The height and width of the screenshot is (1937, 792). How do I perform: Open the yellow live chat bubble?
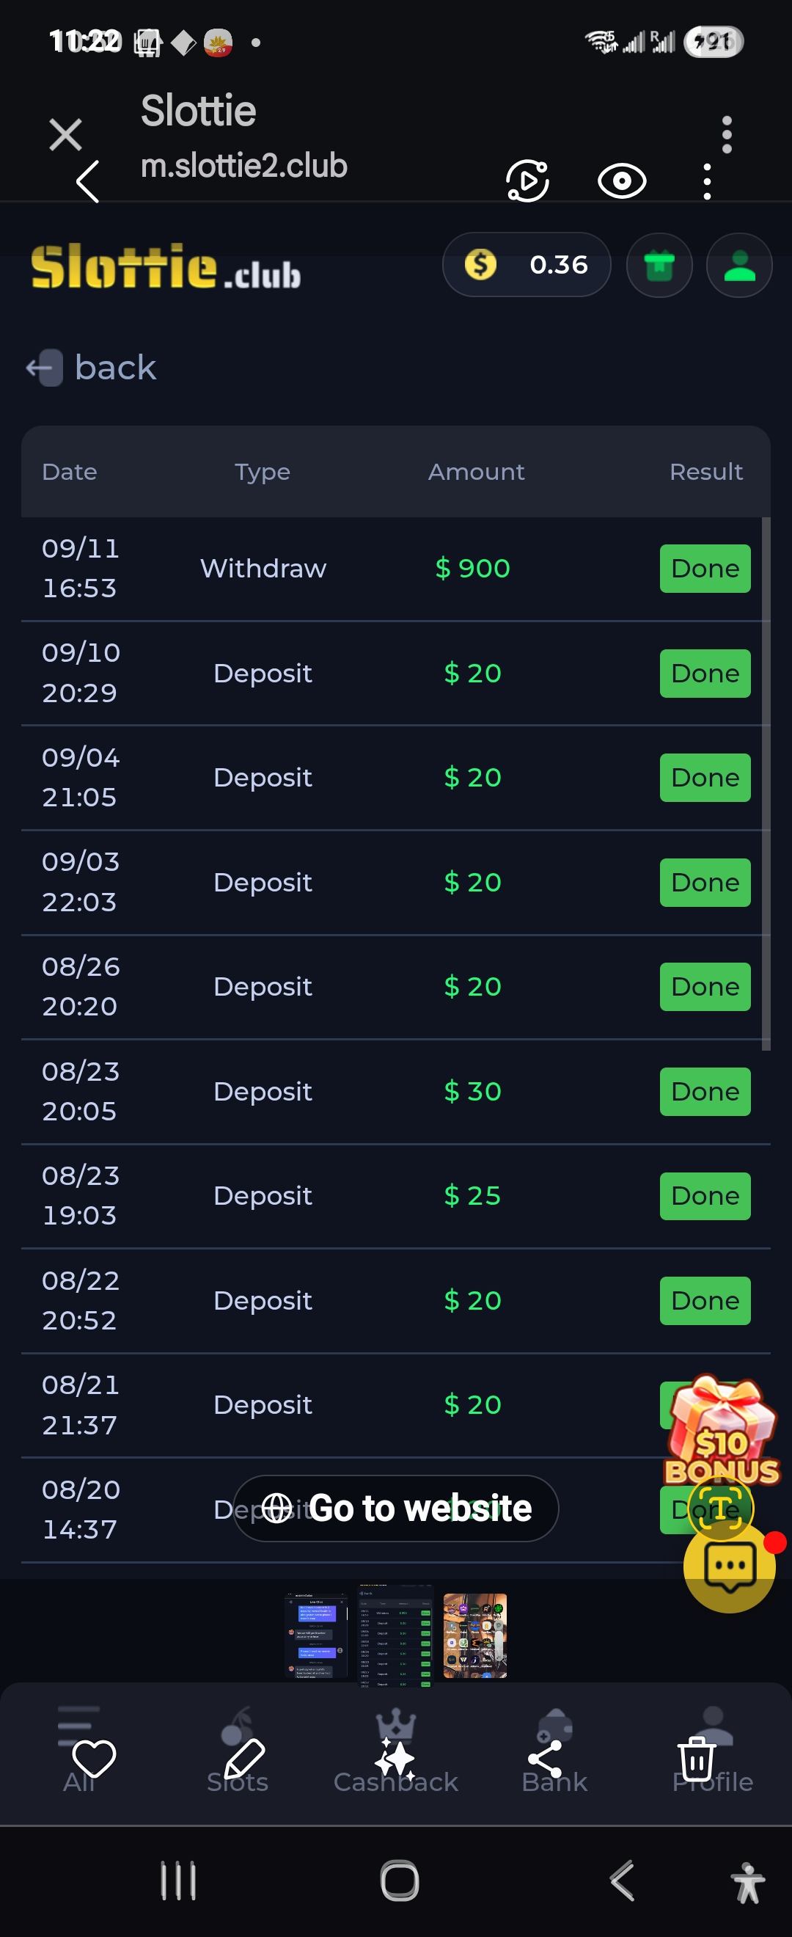pyautogui.click(x=729, y=1567)
